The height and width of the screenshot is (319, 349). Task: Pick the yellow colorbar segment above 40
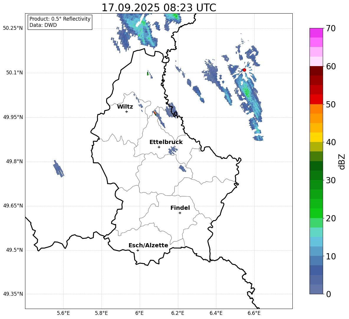pos(316,137)
